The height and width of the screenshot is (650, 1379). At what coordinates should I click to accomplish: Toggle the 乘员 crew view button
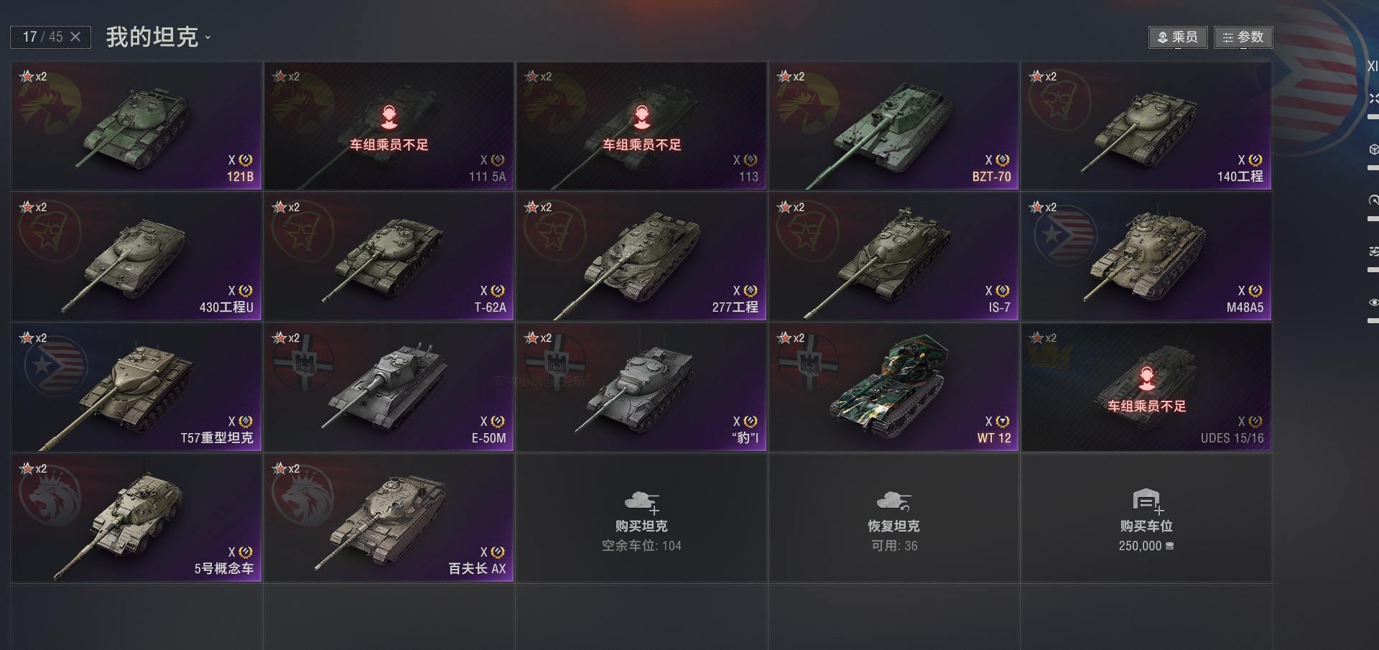pos(1177,37)
